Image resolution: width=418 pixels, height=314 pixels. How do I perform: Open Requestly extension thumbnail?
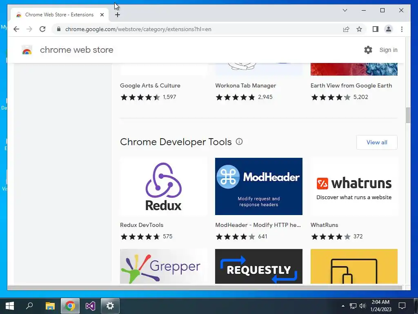258,266
